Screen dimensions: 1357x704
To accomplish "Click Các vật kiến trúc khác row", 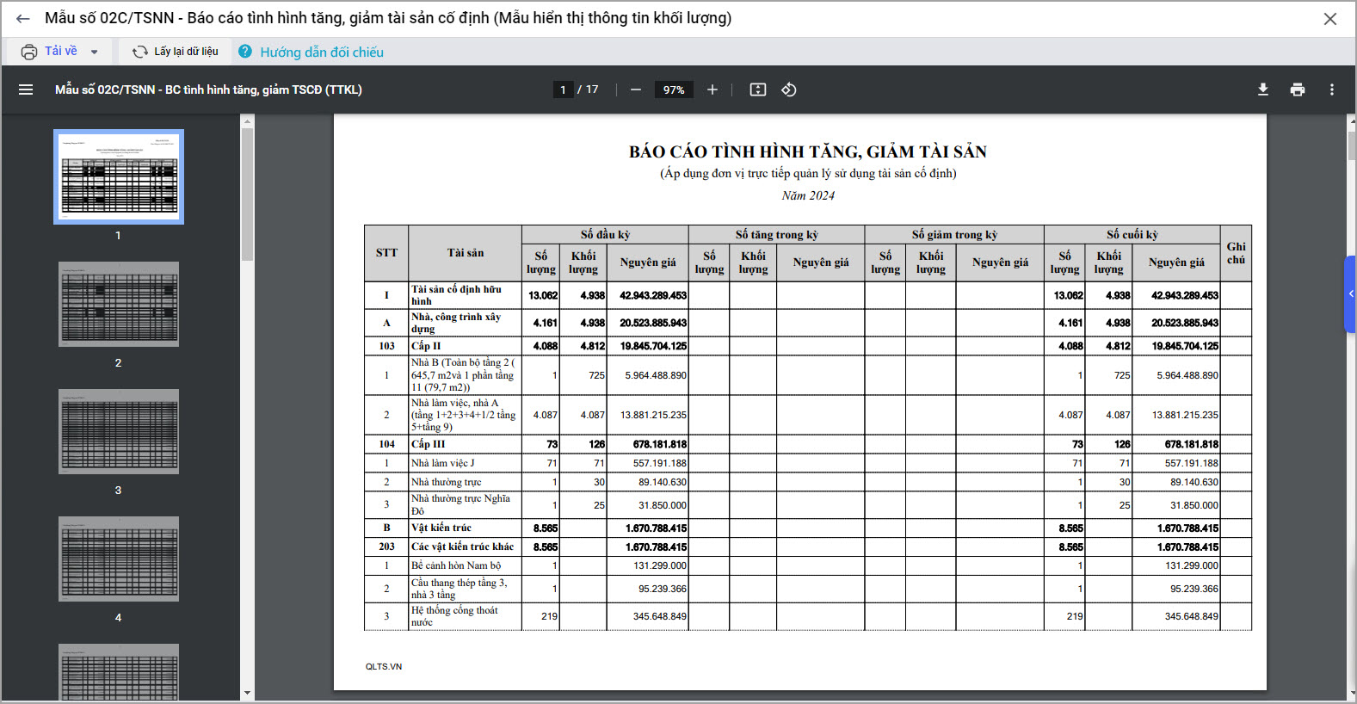I will point(808,547).
